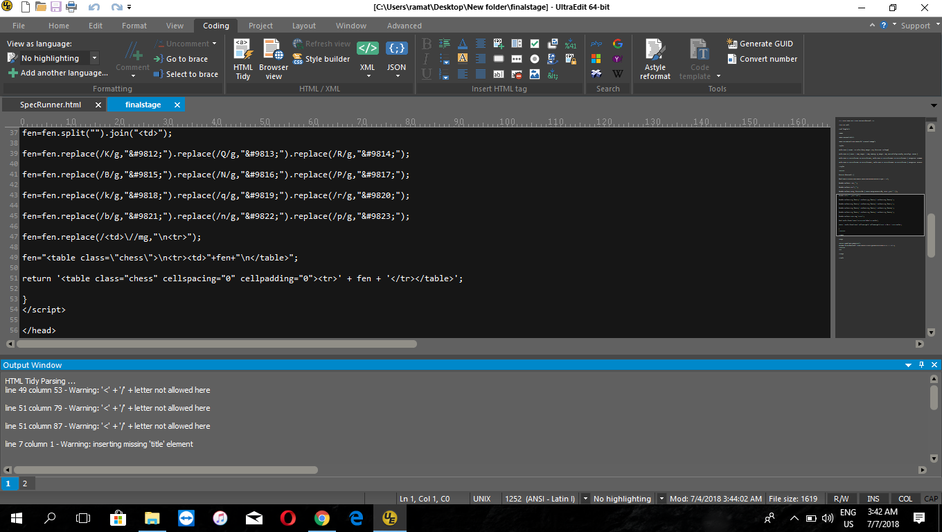Select output line 'line 49 column 53' warning
Screen dimensions: 942x532
pyautogui.click(x=107, y=390)
